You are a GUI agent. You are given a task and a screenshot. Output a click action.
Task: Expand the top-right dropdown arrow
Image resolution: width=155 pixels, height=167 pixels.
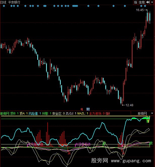[152, 2]
